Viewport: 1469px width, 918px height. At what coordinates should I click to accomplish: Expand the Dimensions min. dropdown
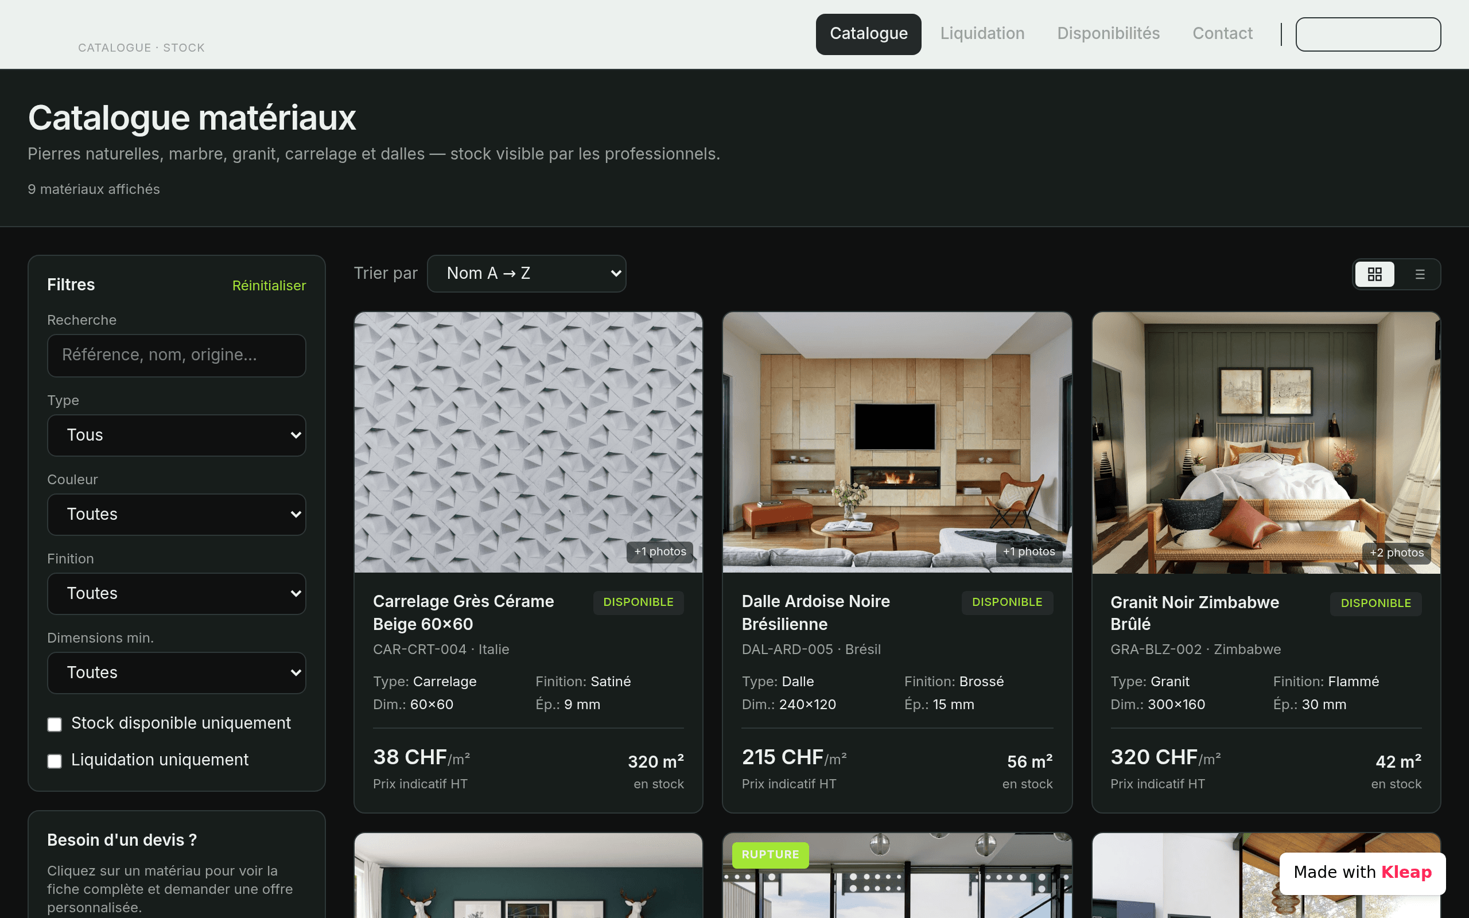177,672
